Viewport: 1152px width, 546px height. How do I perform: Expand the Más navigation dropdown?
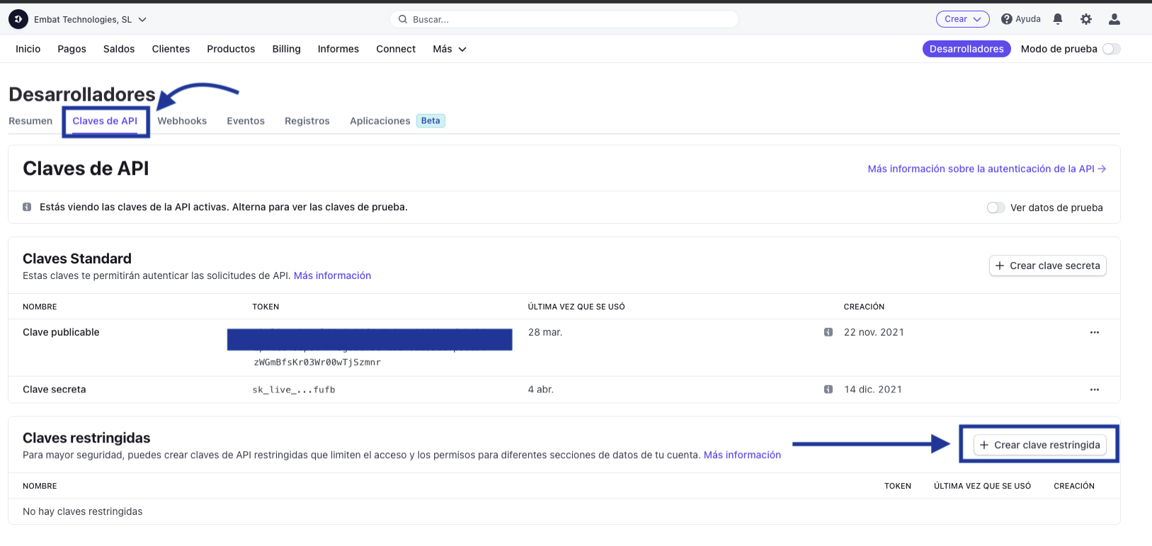tap(450, 49)
